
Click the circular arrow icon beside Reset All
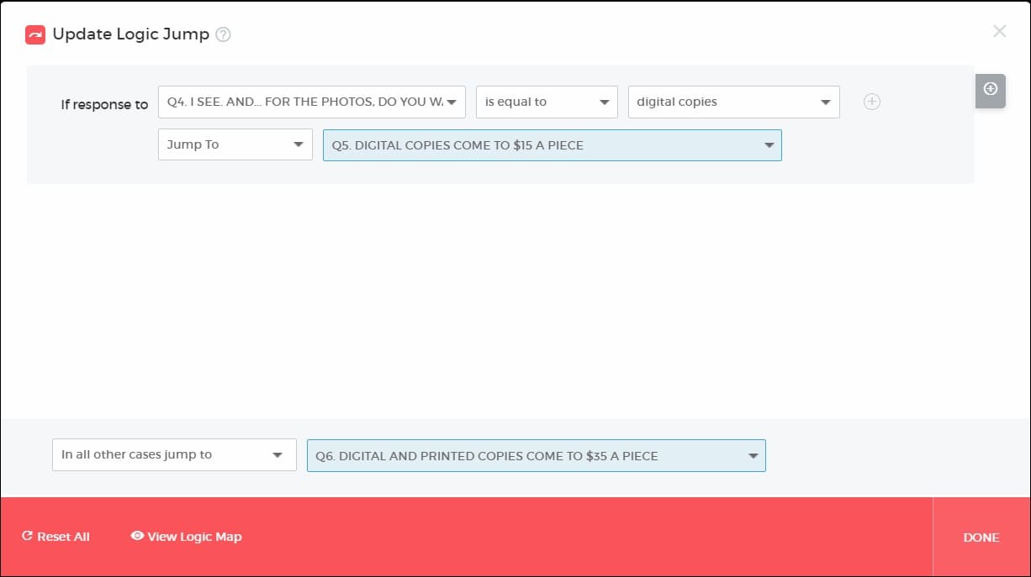(x=27, y=537)
